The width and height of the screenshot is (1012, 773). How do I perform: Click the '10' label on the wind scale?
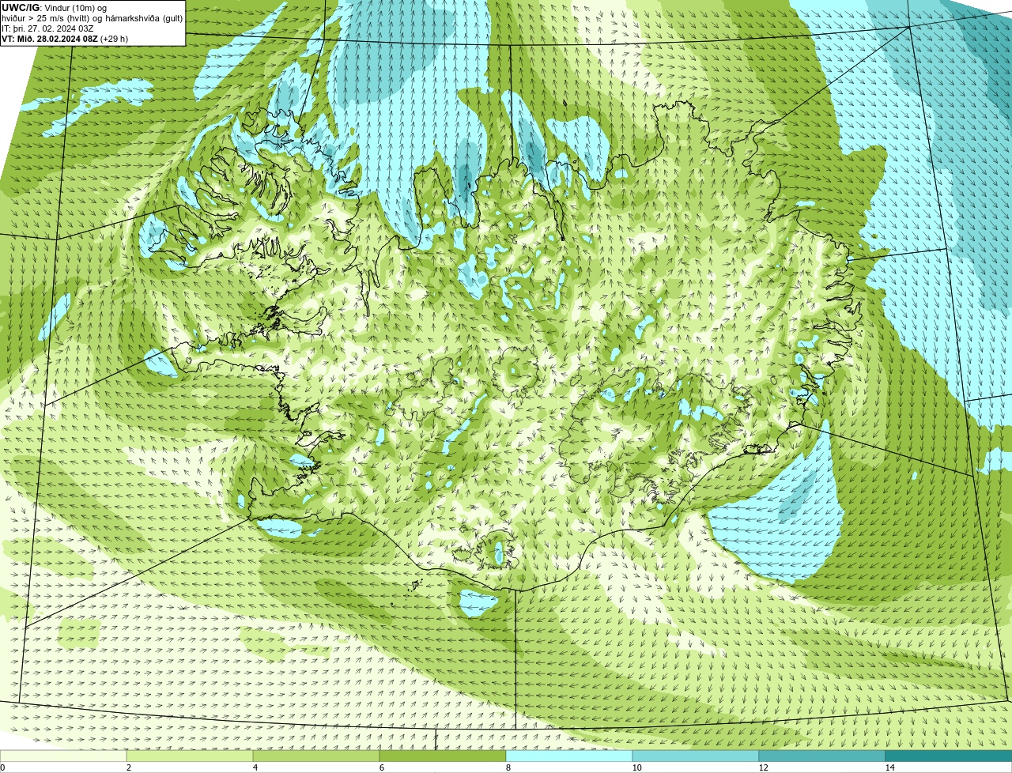(636, 767)
